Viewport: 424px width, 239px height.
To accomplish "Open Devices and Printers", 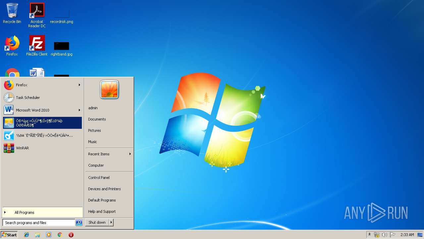I will click(109, 189).
